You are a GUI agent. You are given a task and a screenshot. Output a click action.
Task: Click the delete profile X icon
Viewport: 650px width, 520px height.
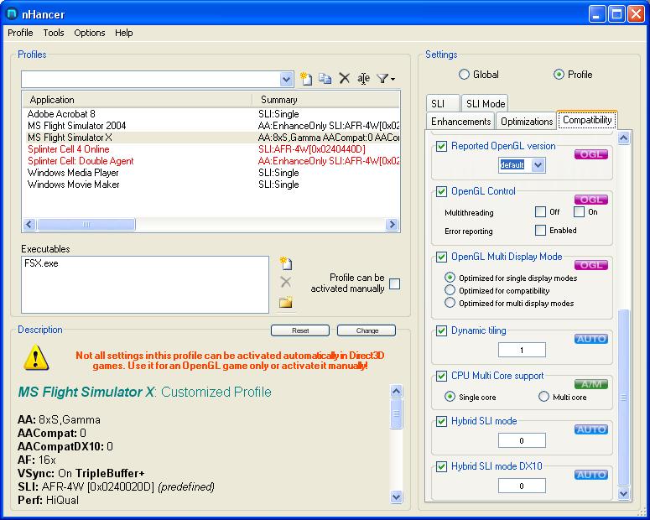(x=344, y=79)
